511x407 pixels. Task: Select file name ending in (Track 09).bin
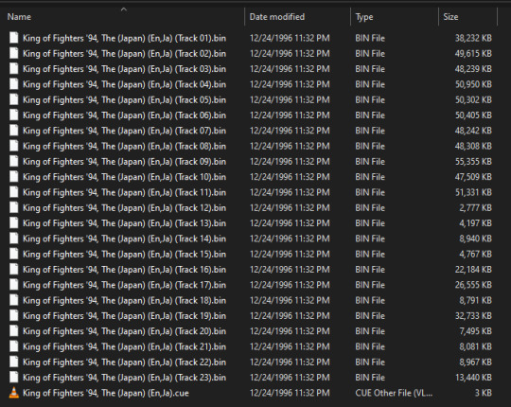coord(124,161)
